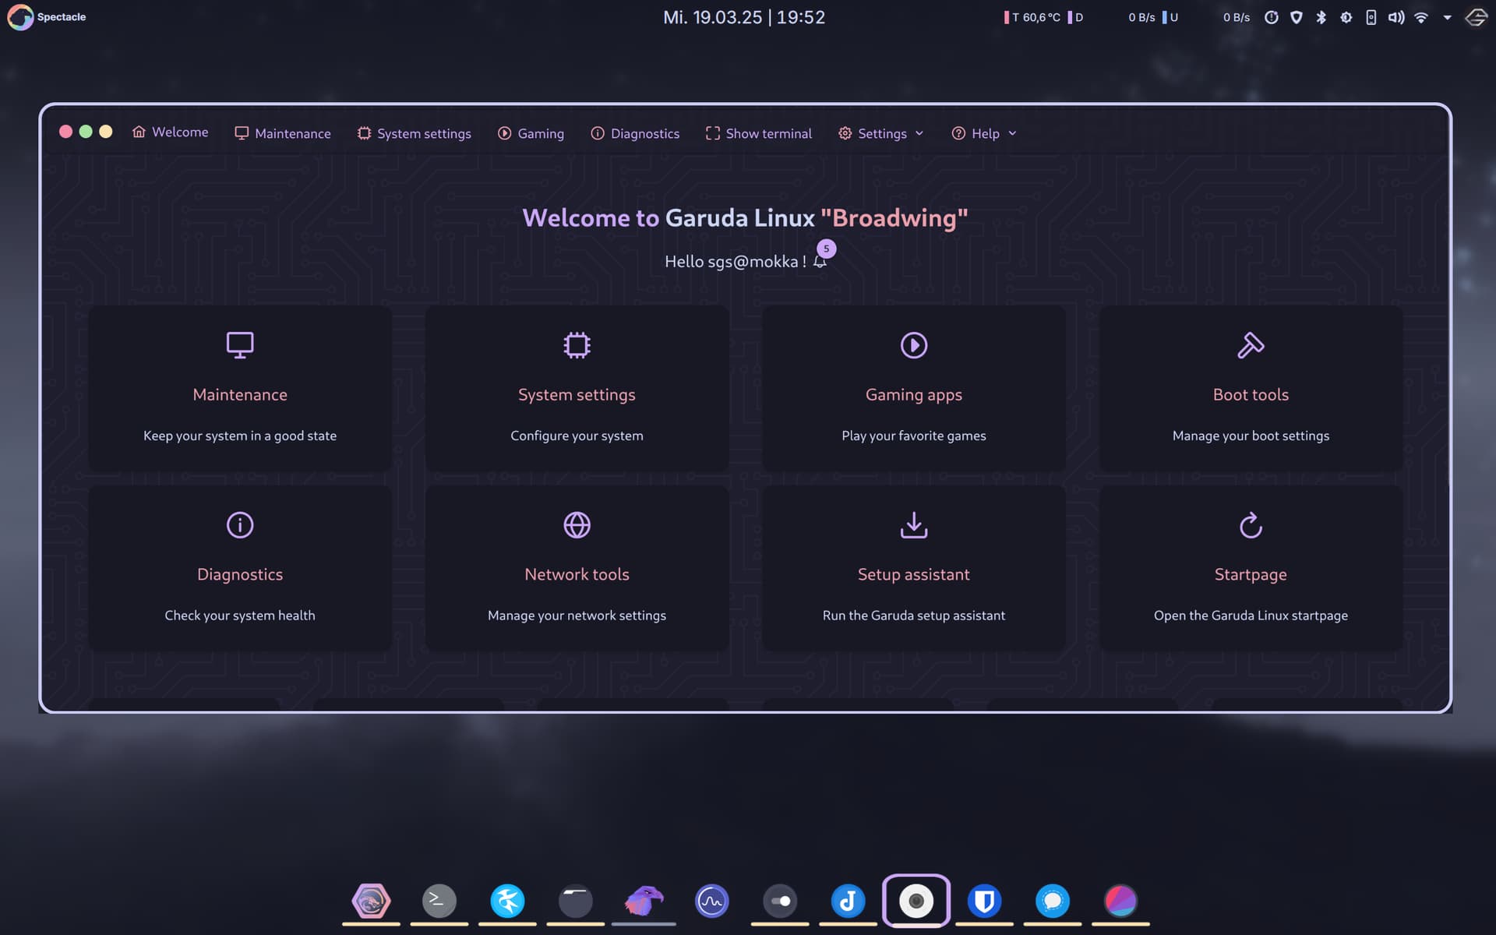The image size is (1496, 935).
Task: Click Show terminal in the navbar
Action: (759, 133)
